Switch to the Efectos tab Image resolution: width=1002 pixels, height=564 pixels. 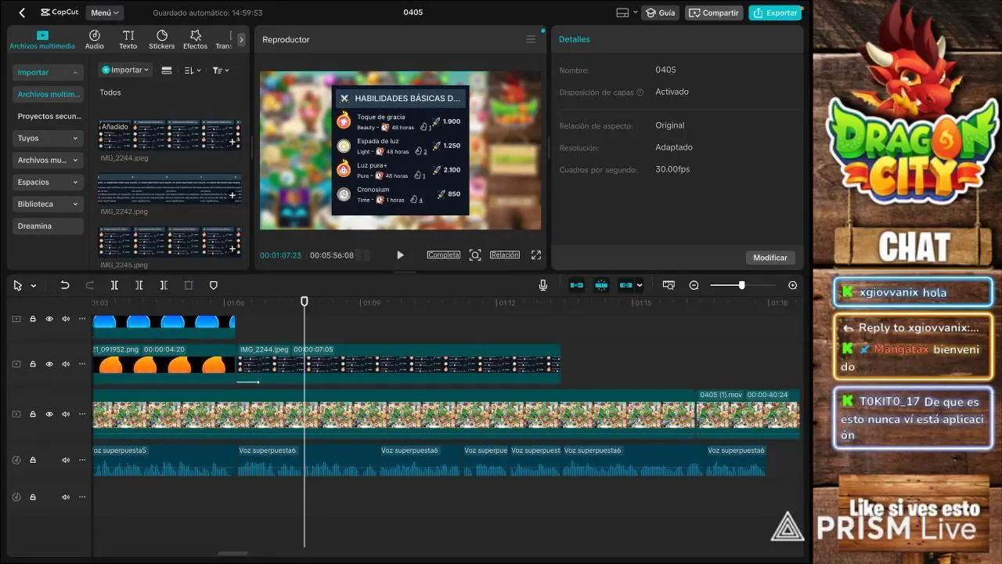coord(196,40)
